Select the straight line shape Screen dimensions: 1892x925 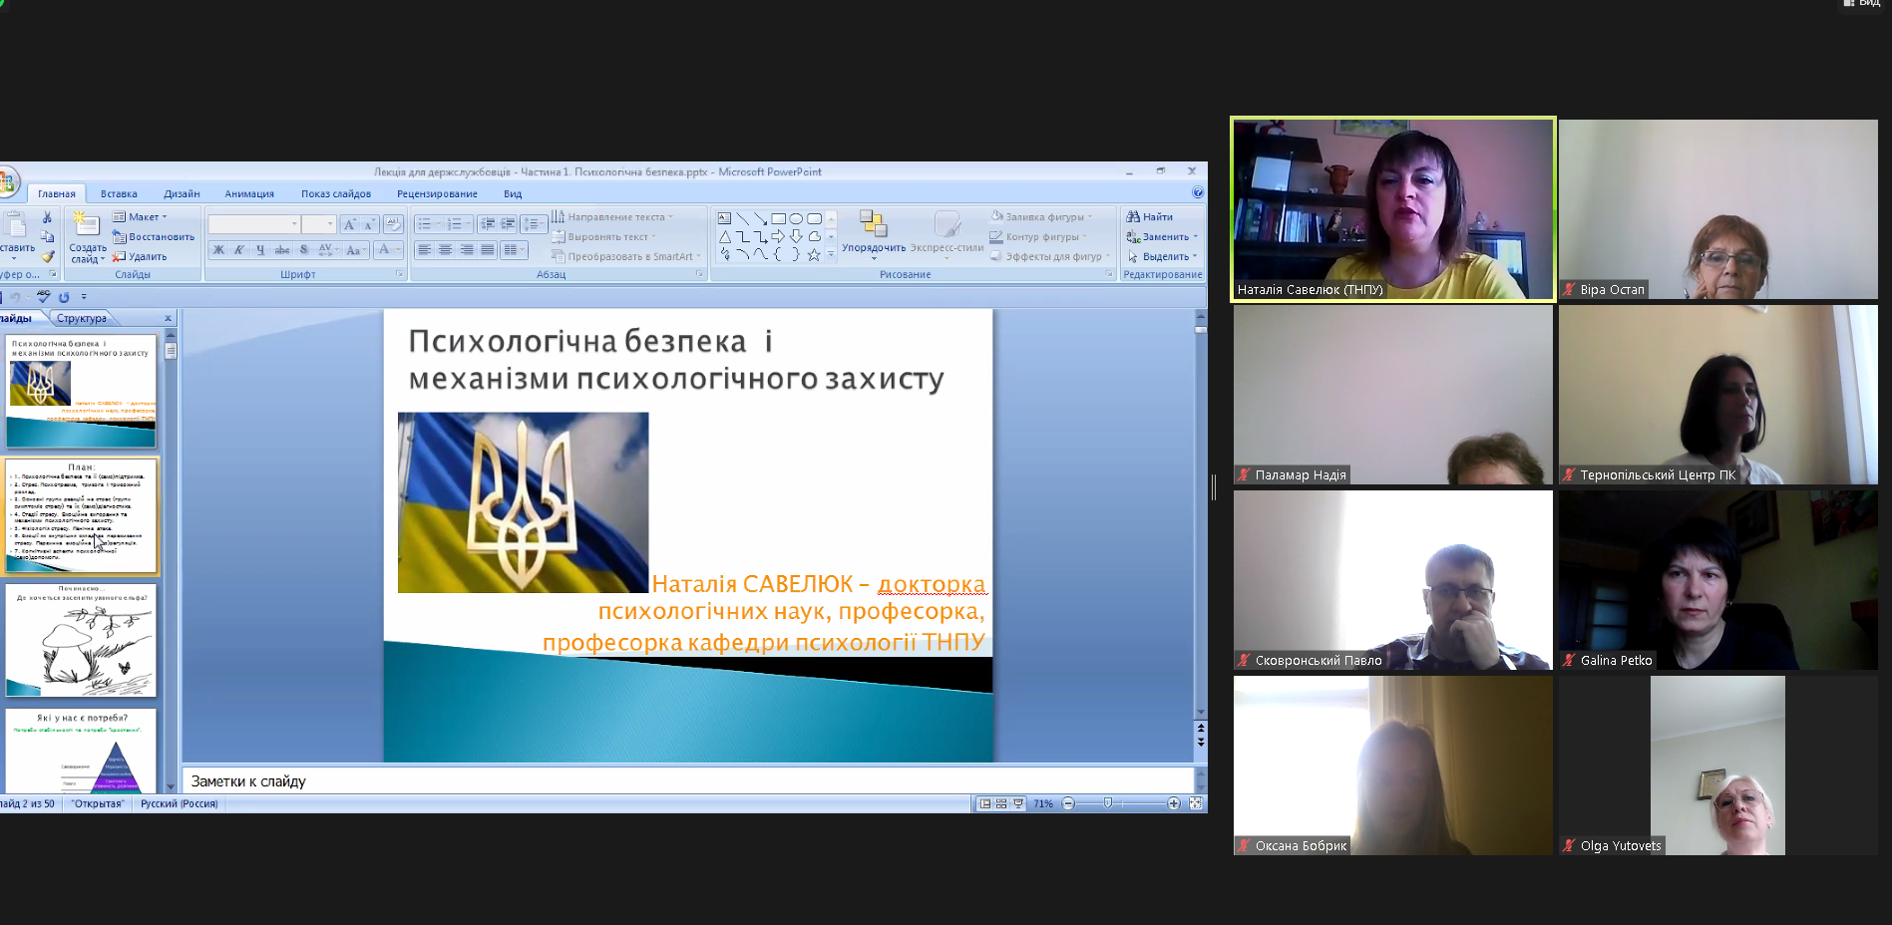click(x=743, y=218)
